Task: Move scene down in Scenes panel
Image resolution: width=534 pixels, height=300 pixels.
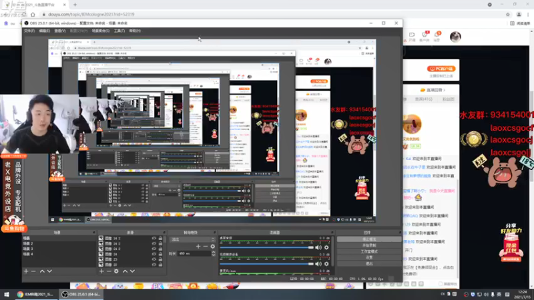Action: [x=49, y=271]
